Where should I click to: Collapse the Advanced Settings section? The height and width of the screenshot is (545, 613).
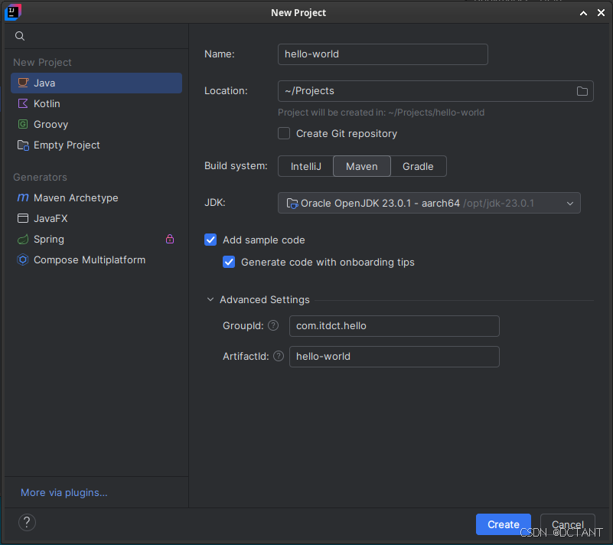click(210, 299)
